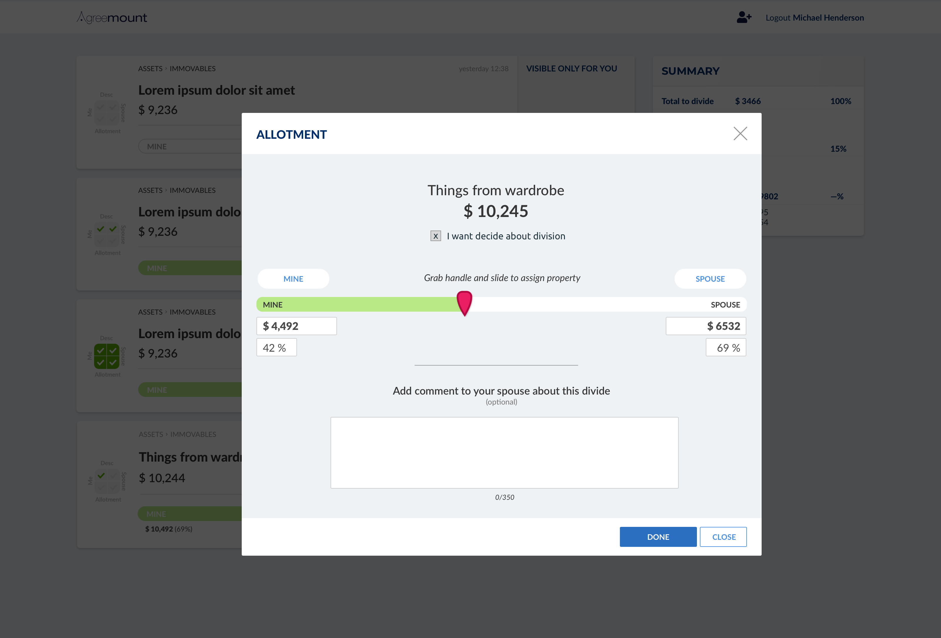Toggle 'I want decide about division' checkbox
The width and height of the screenshot is (941, 638).
click(x=435, y=236)
